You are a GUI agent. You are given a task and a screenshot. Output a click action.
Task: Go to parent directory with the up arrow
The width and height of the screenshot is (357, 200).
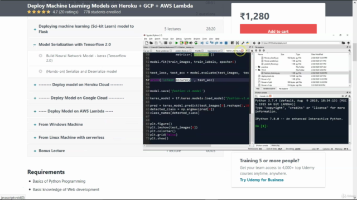coord(348,43)
